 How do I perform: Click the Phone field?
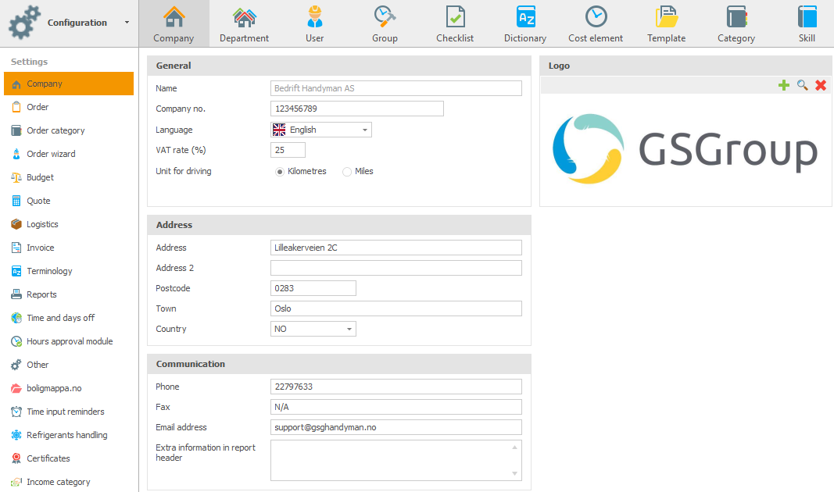coord(396,387)
